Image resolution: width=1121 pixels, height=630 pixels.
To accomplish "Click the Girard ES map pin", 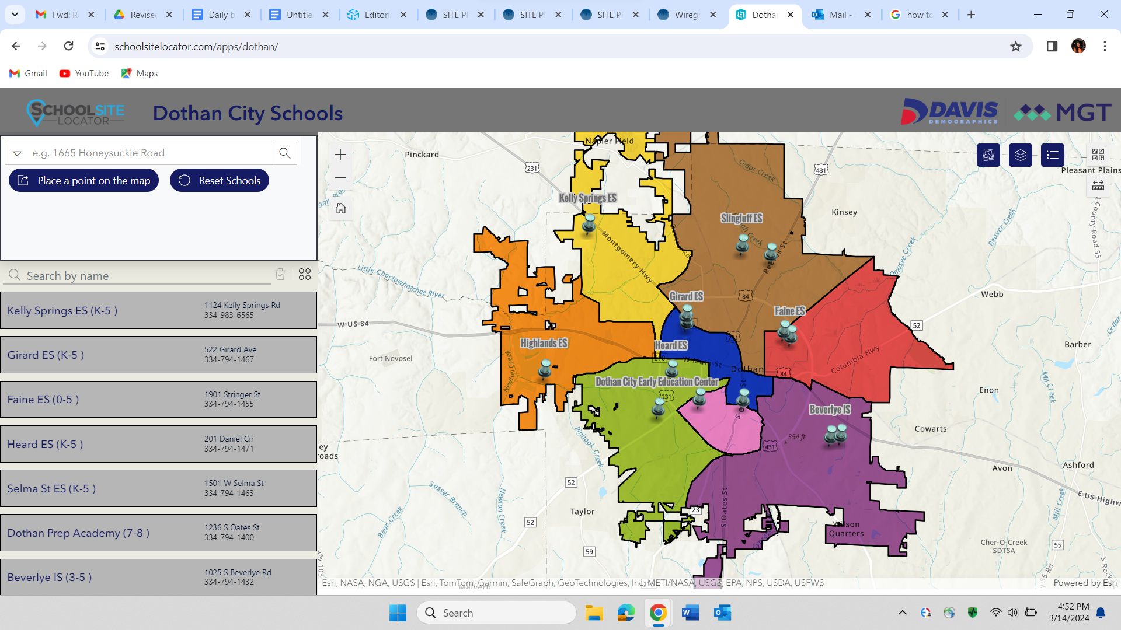I will point(687,316).
